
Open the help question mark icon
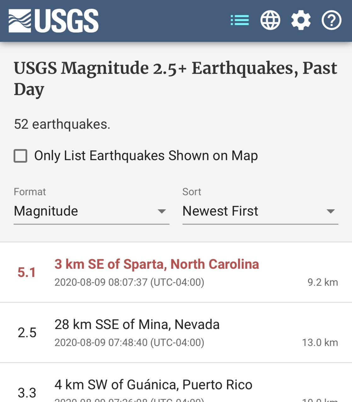(331, 20)
